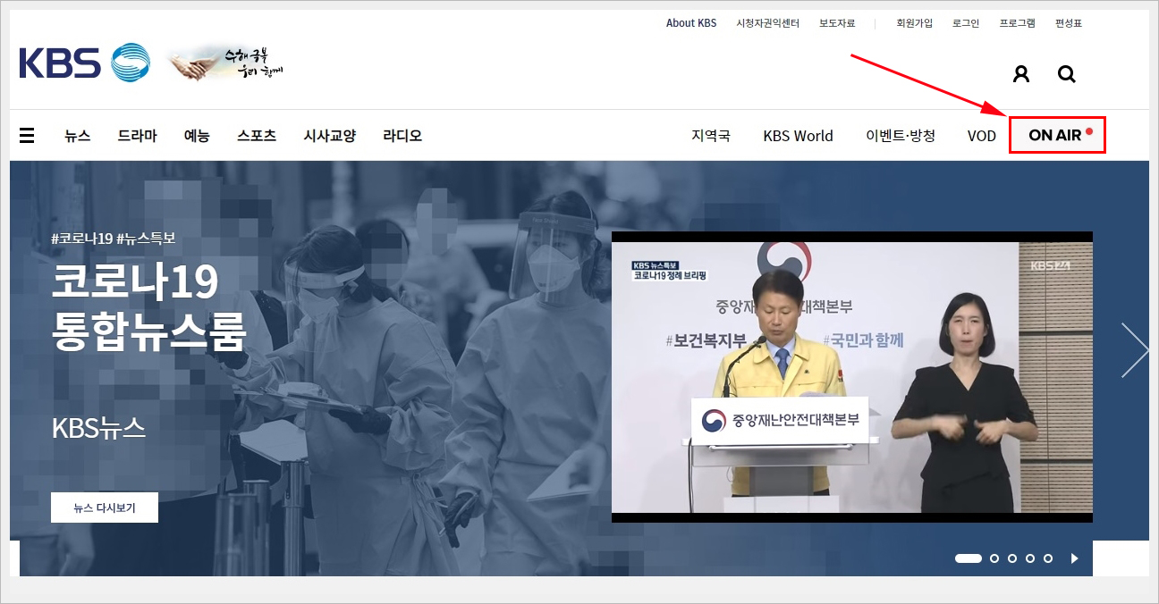Click the user account icon

coord(1021,74)
